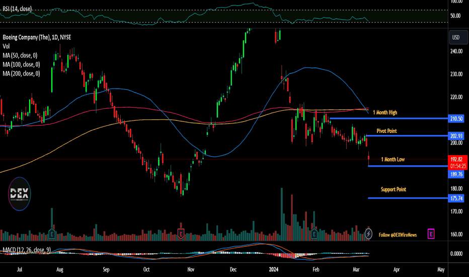This screenshot has width=469, height=277.
Task: Click the red 192.82 current price tag
Action: click(457, 159)
